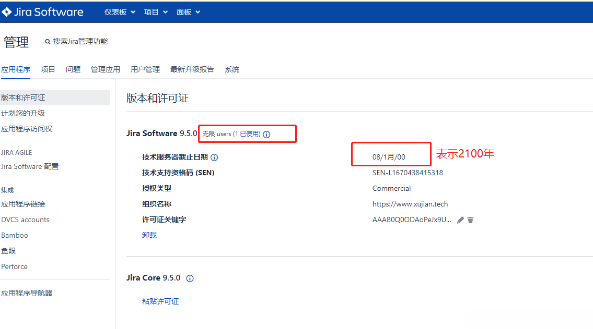The width and height of the screenshot is (593, 329).
Task: Open the 用户管理 tab
Action: [x=145, y=69]
